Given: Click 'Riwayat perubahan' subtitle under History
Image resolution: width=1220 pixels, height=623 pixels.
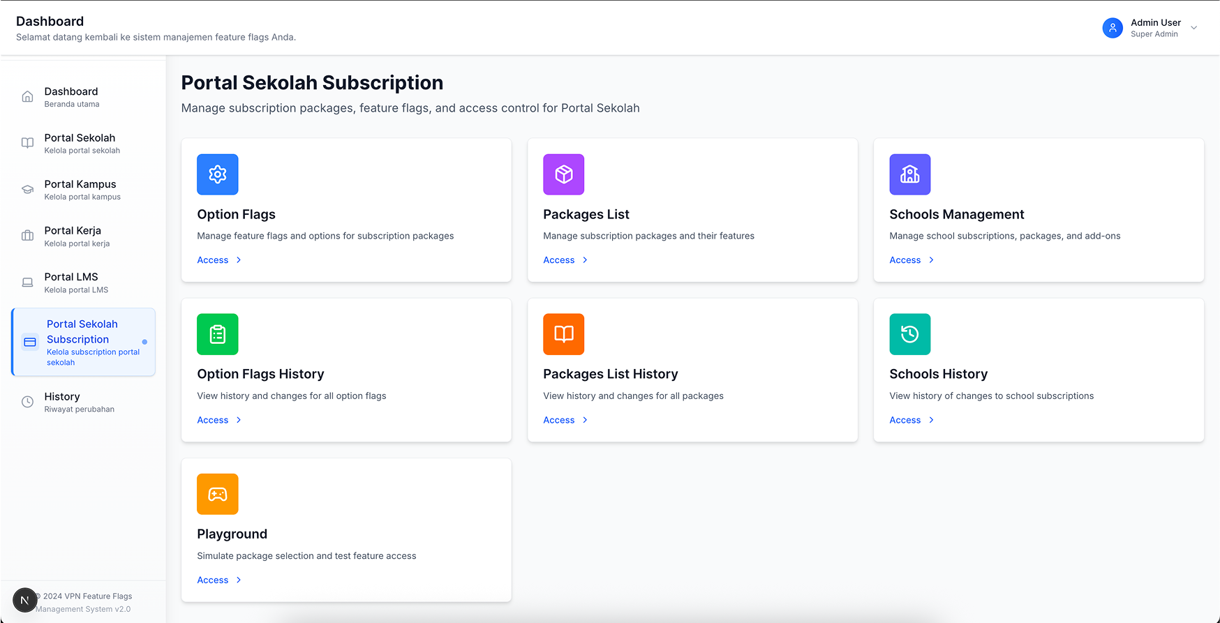Looking at the screenshot, I should pyautogui.click(x=79, y=410).
